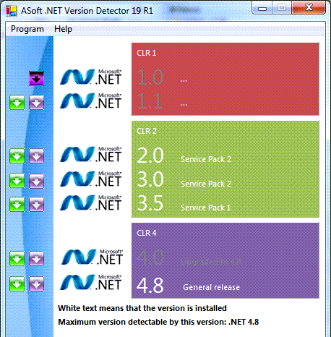The image size is (331, 337).
Task: Click the purple download arrow for .NET 2.0
Action: pyautogui.click(x=36, y=156)
